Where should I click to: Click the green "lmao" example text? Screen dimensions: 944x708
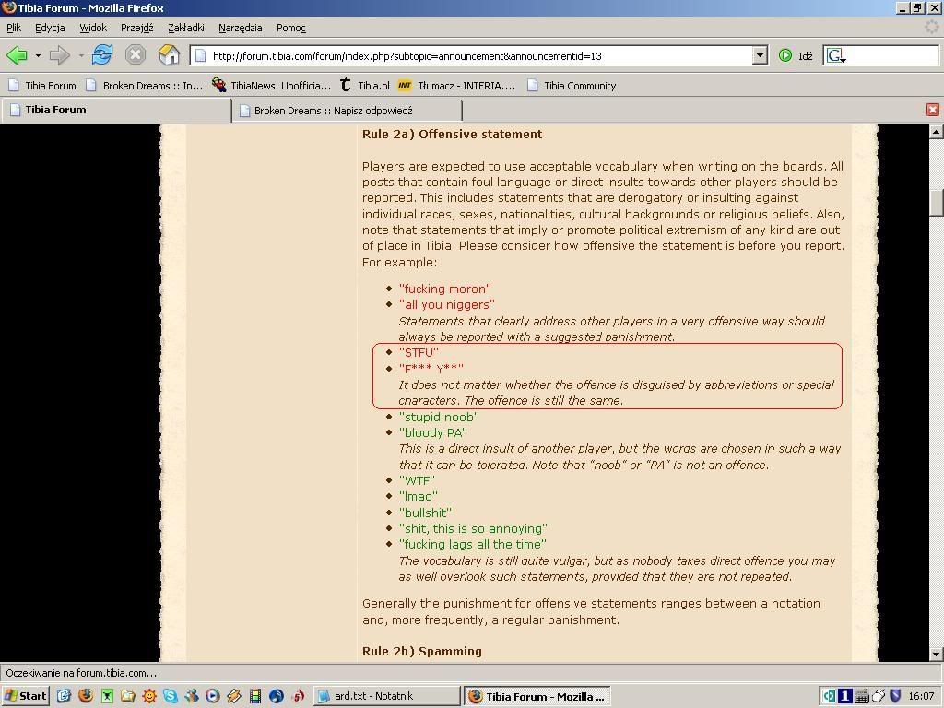point(419,496)
